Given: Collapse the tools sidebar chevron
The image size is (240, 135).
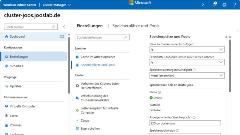Looking at the screenshot, I should tap(64, 27).
